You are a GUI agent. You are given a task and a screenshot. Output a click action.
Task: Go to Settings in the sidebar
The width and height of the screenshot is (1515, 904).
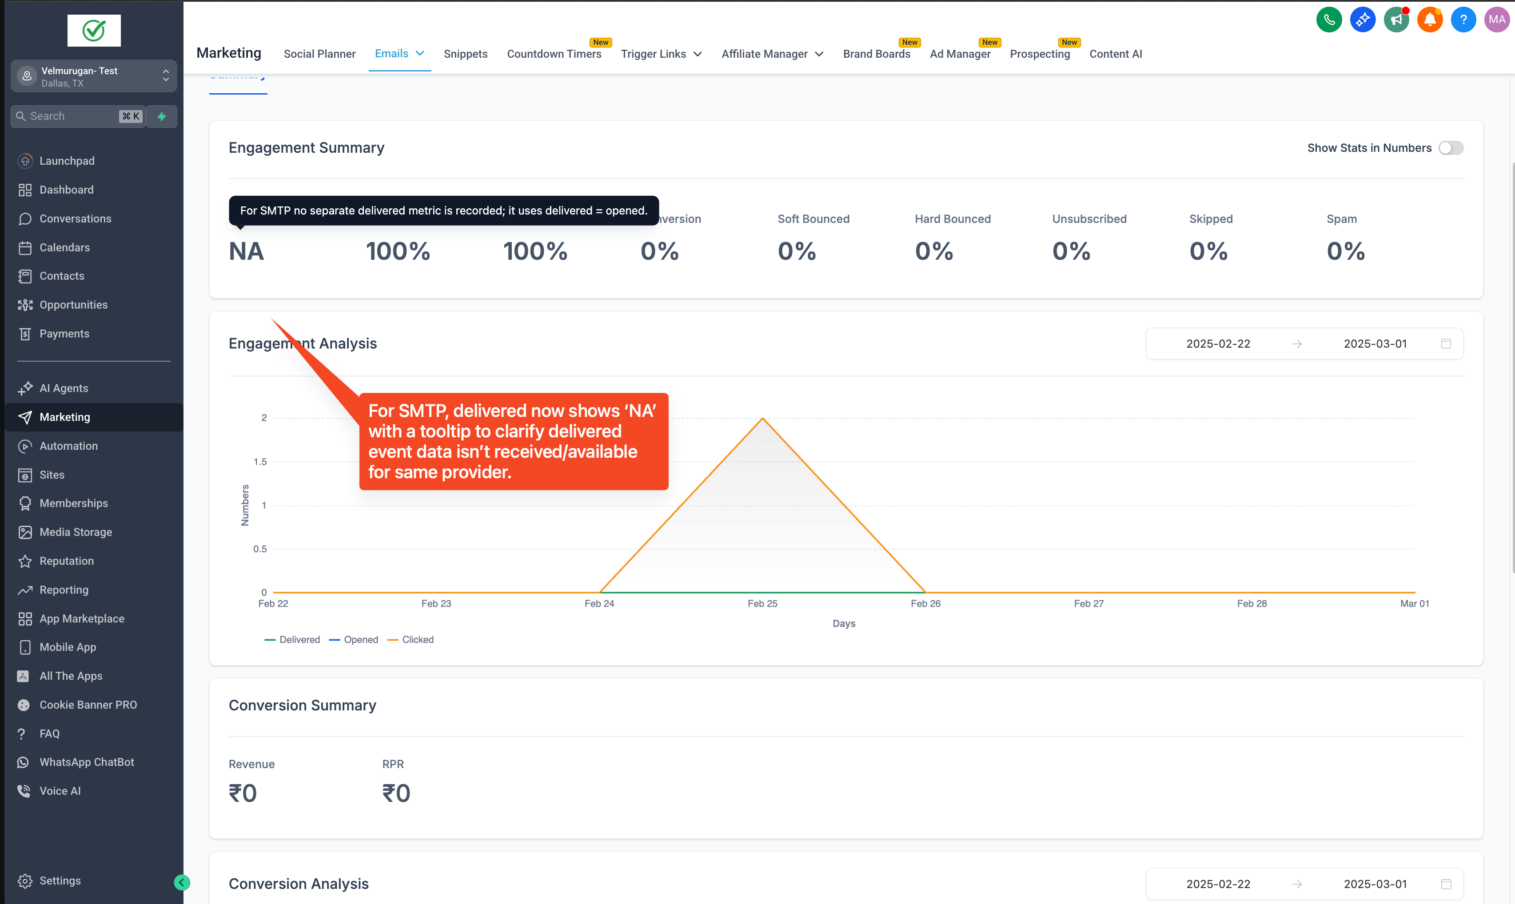(x=60, y=880)
